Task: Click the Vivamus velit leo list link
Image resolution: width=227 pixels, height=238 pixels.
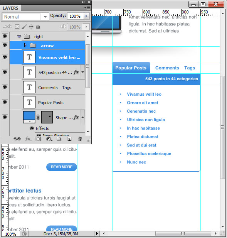Action: tap(144, 94)
